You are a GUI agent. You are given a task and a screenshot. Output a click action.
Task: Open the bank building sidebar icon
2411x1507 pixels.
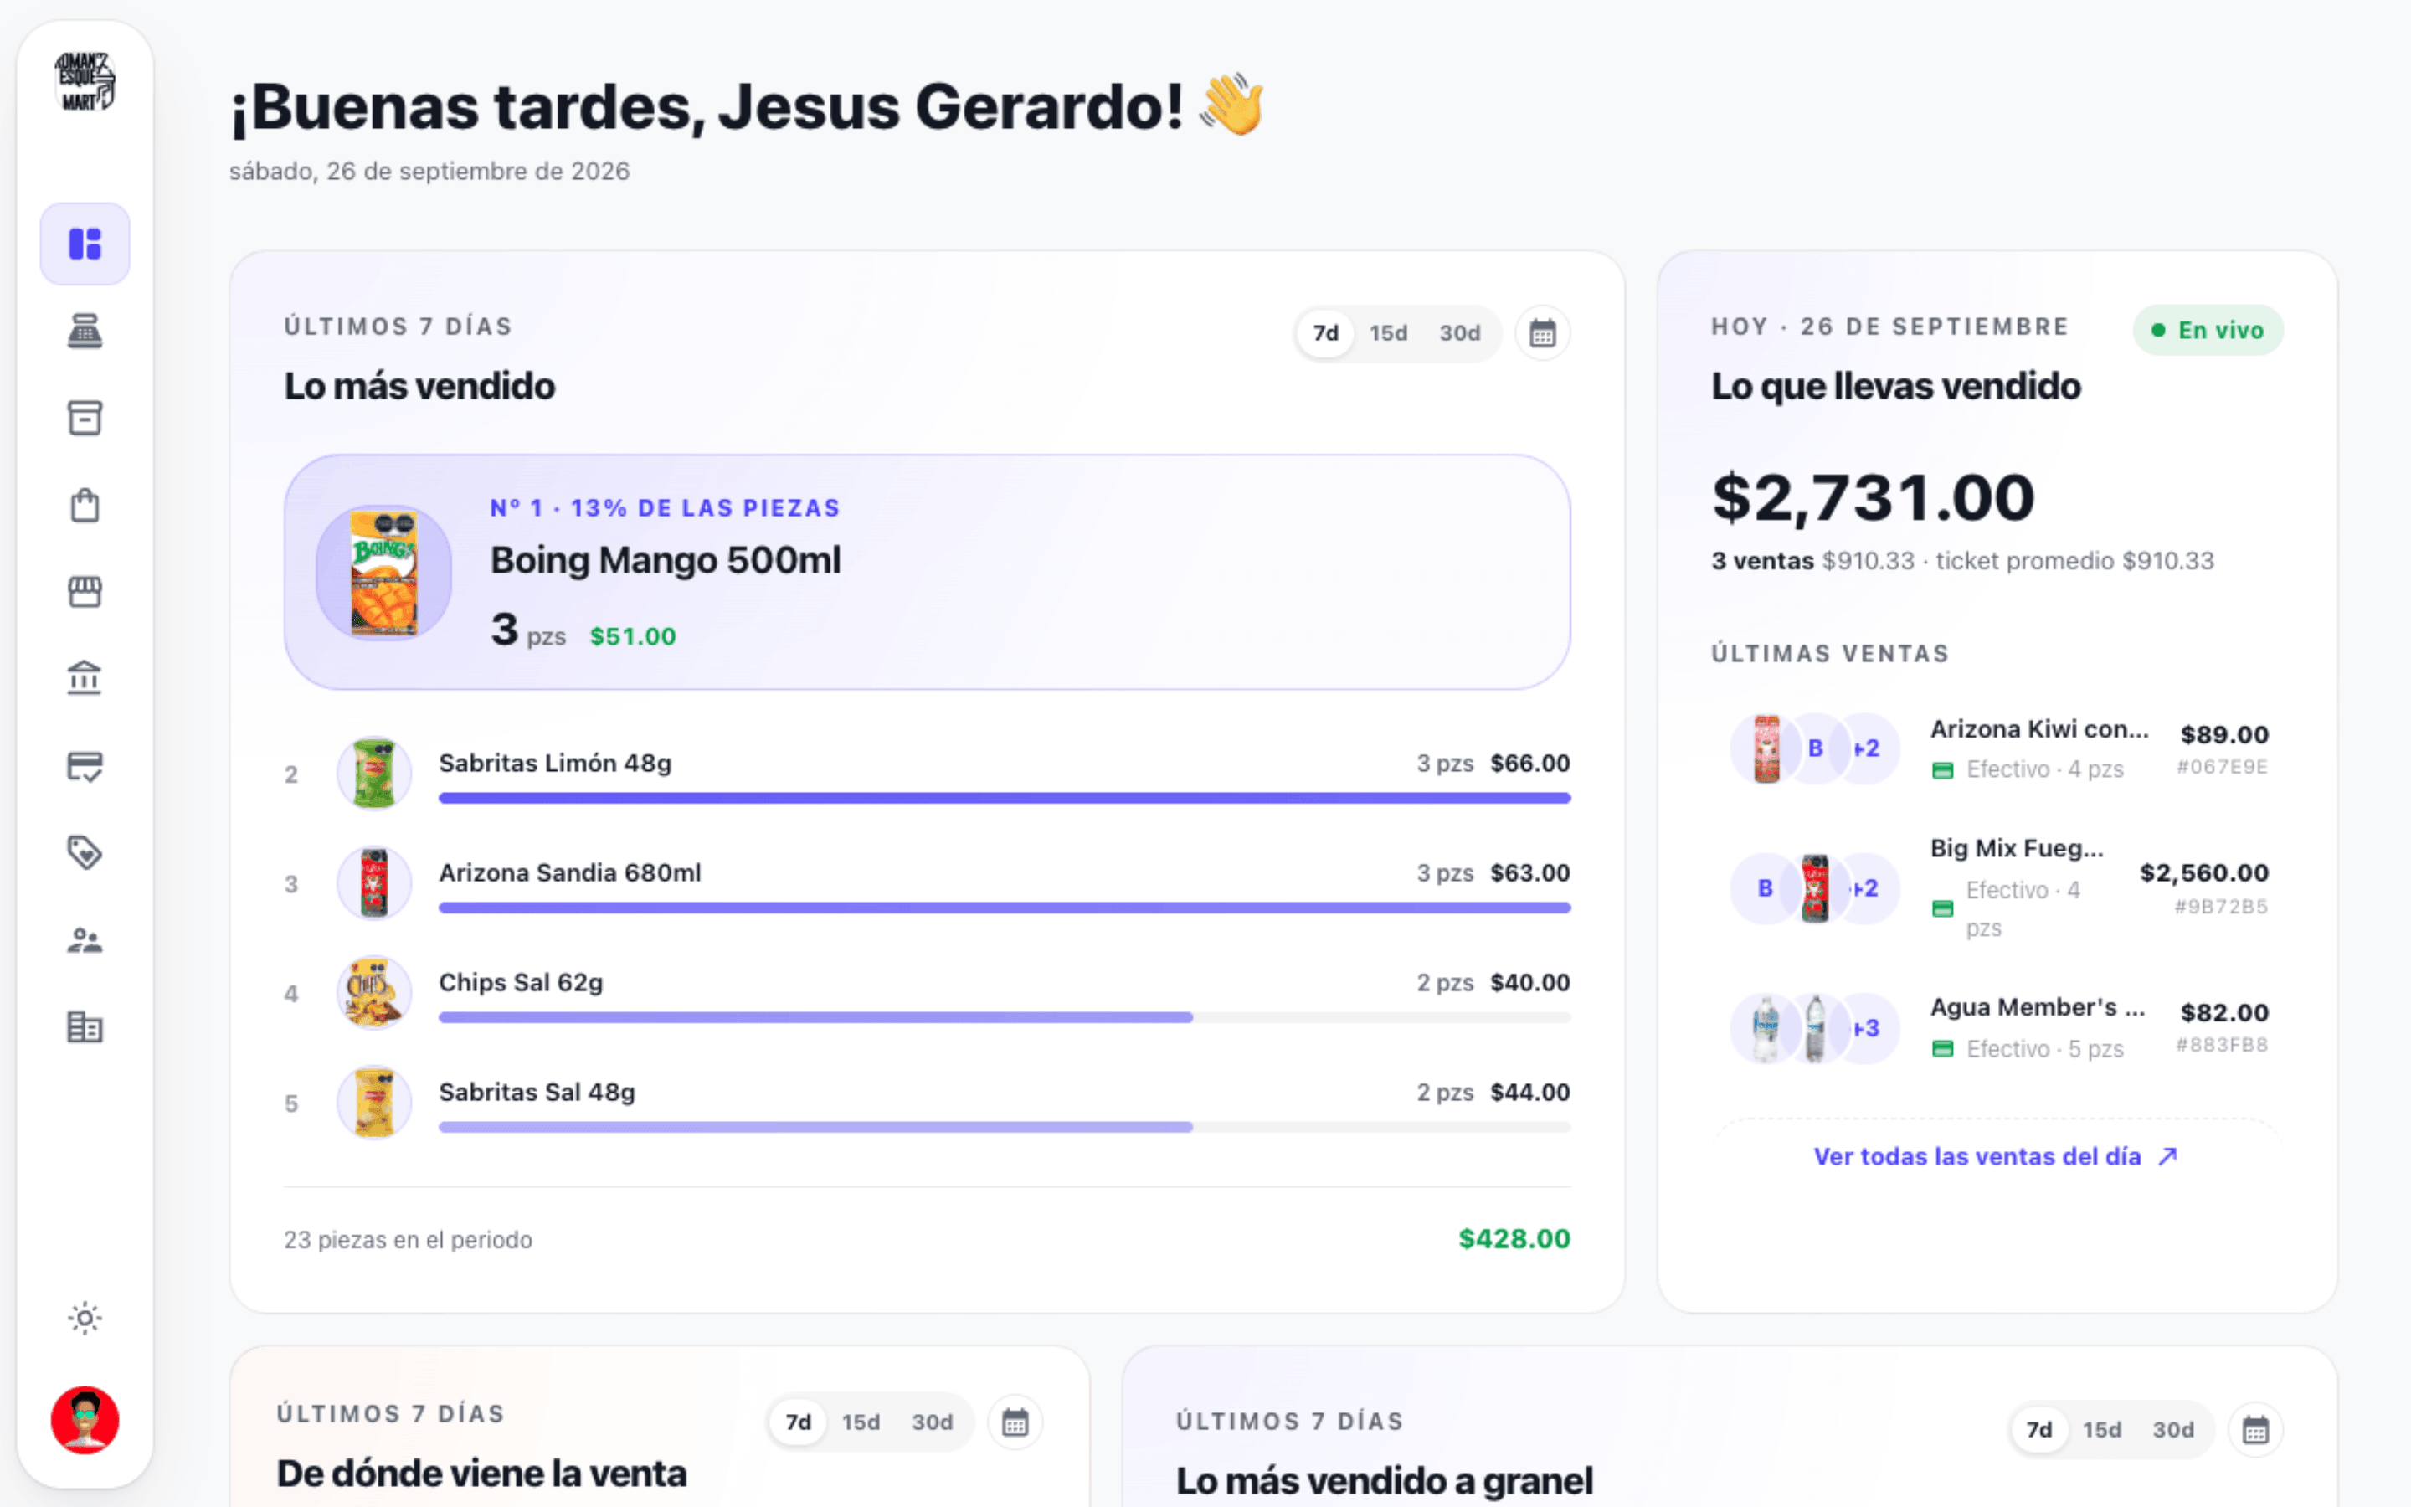85,679
